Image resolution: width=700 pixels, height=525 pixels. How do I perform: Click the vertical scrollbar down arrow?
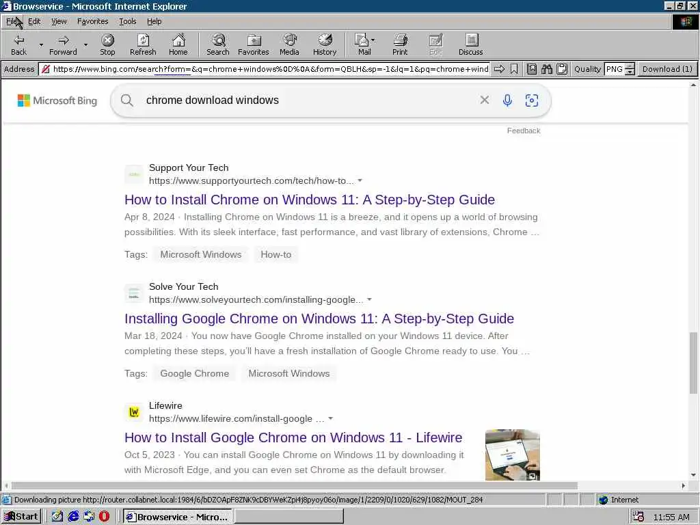click(x=693, y=475)
